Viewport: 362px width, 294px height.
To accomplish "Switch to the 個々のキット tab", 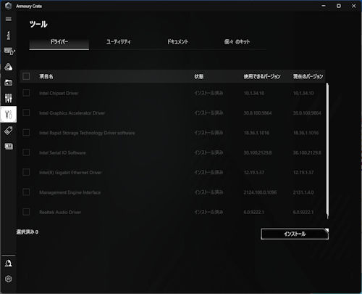I will (x=237, y=42).
